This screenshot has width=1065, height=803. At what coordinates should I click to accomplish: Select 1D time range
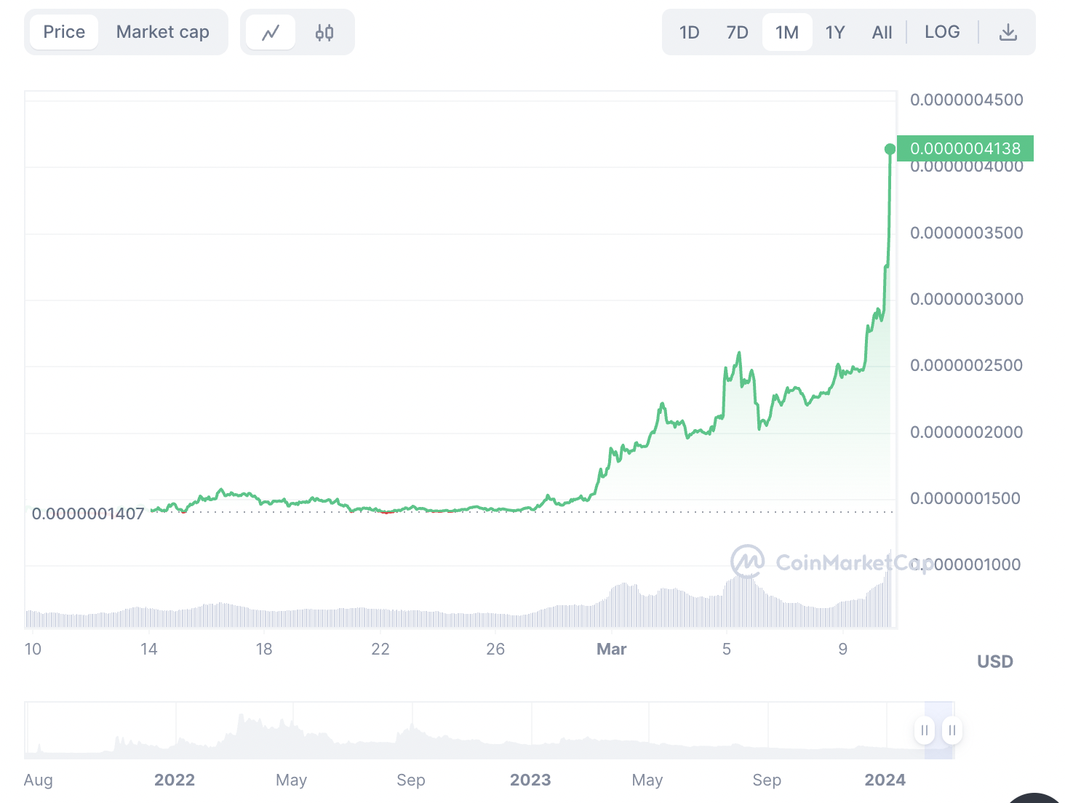(x=689, y=33)
